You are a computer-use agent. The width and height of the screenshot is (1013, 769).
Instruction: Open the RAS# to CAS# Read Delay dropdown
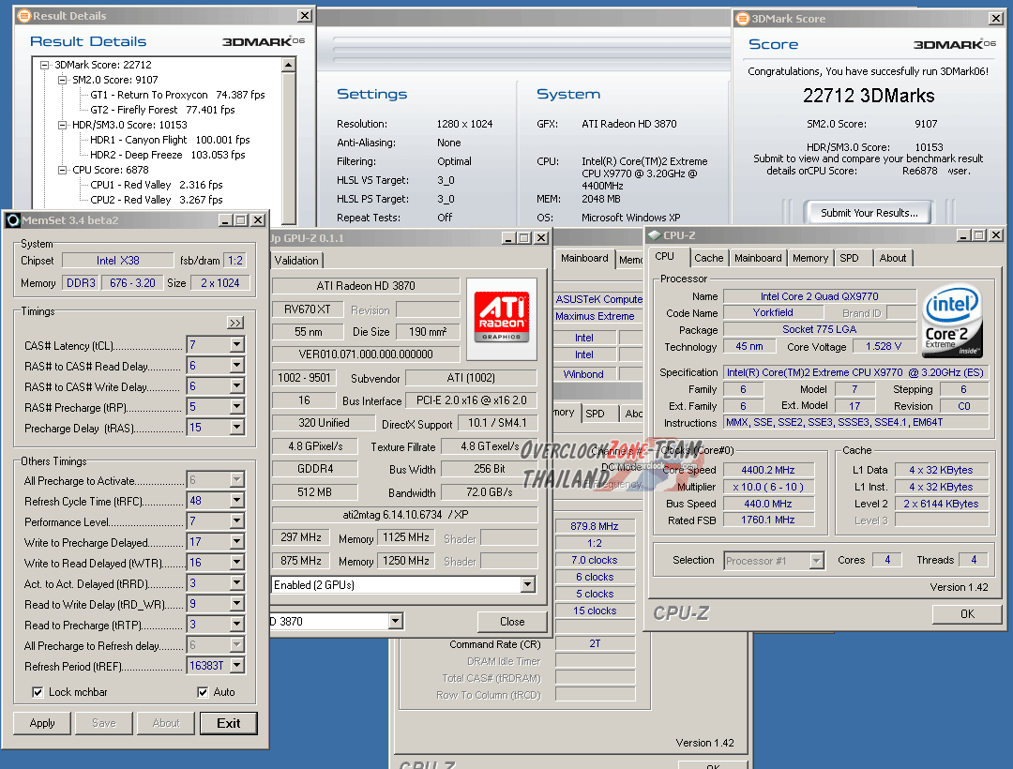[x=236, y=366]
